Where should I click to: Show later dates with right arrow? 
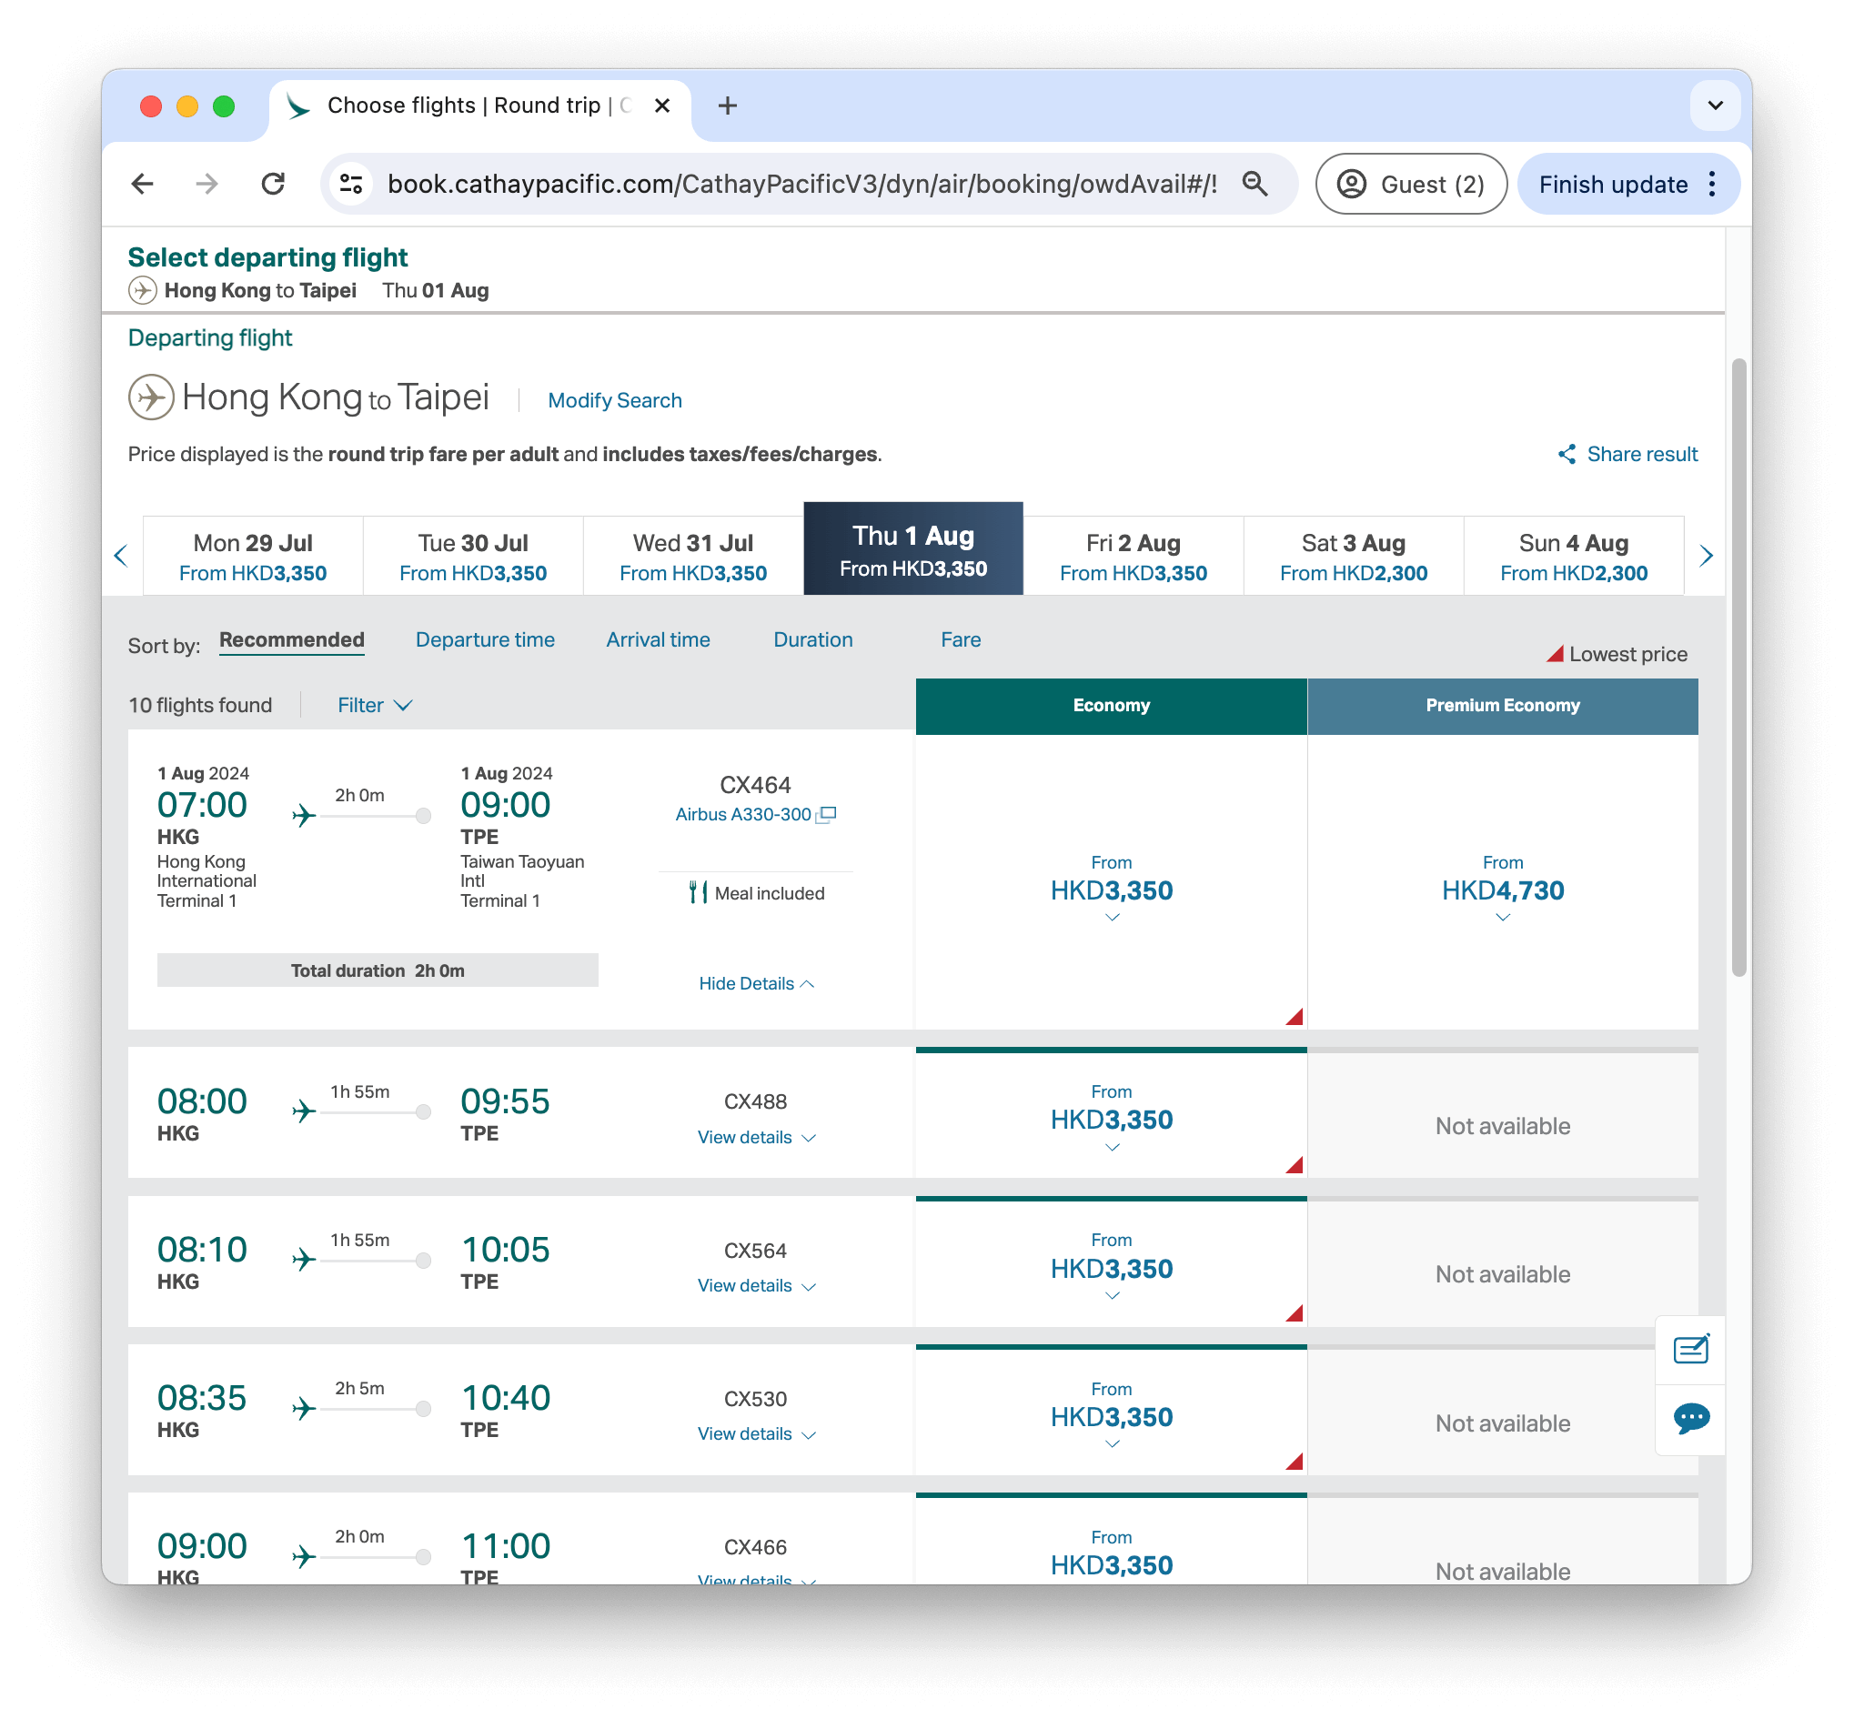click(1705, 556)
